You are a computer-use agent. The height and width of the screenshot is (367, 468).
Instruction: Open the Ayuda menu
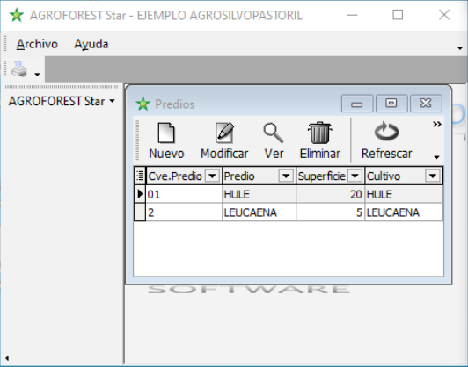pyautogui.click(x=91, y=44)
